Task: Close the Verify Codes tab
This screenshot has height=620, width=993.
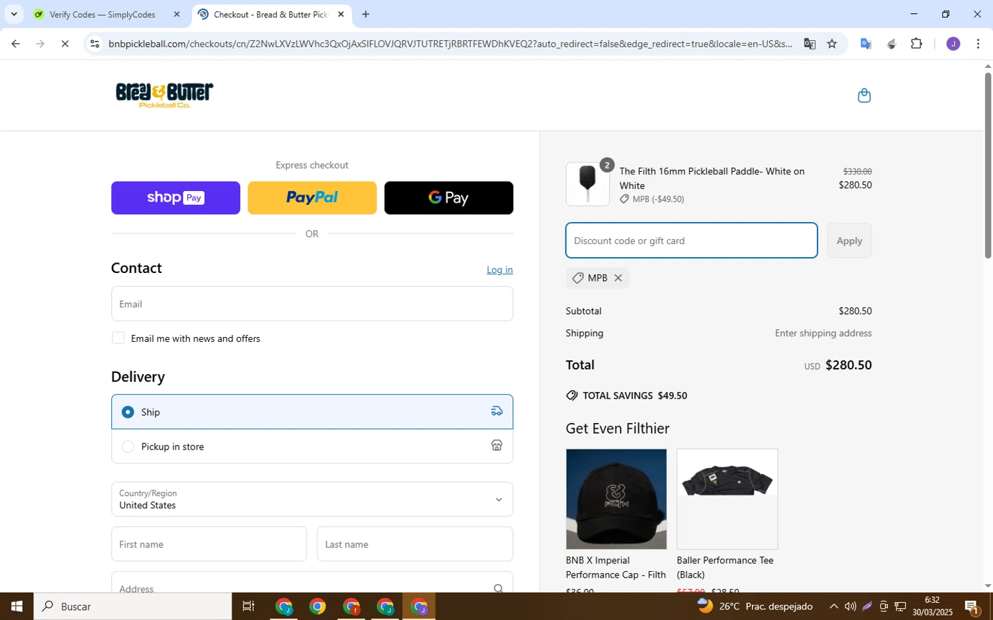Action: [x=176, y=15]
